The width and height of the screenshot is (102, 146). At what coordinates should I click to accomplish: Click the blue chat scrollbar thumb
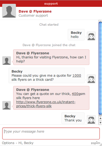(x=100, y=68)
